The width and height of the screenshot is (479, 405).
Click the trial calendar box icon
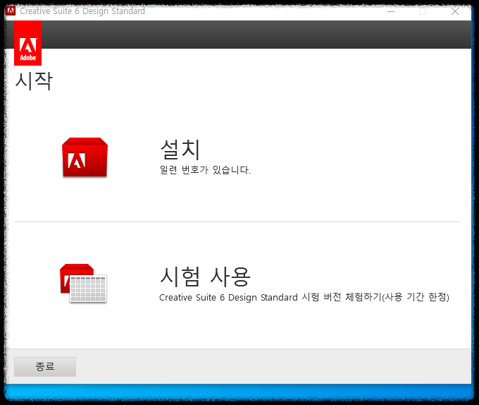click(x=83, y=283)
